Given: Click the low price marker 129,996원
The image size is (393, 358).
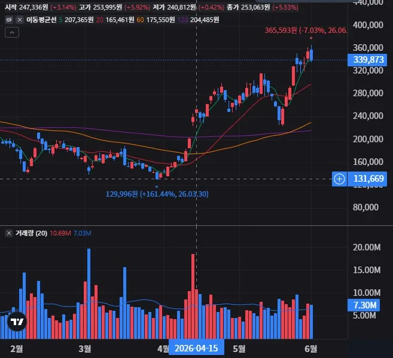Looking at the screenshot, I should click(157, 194).
